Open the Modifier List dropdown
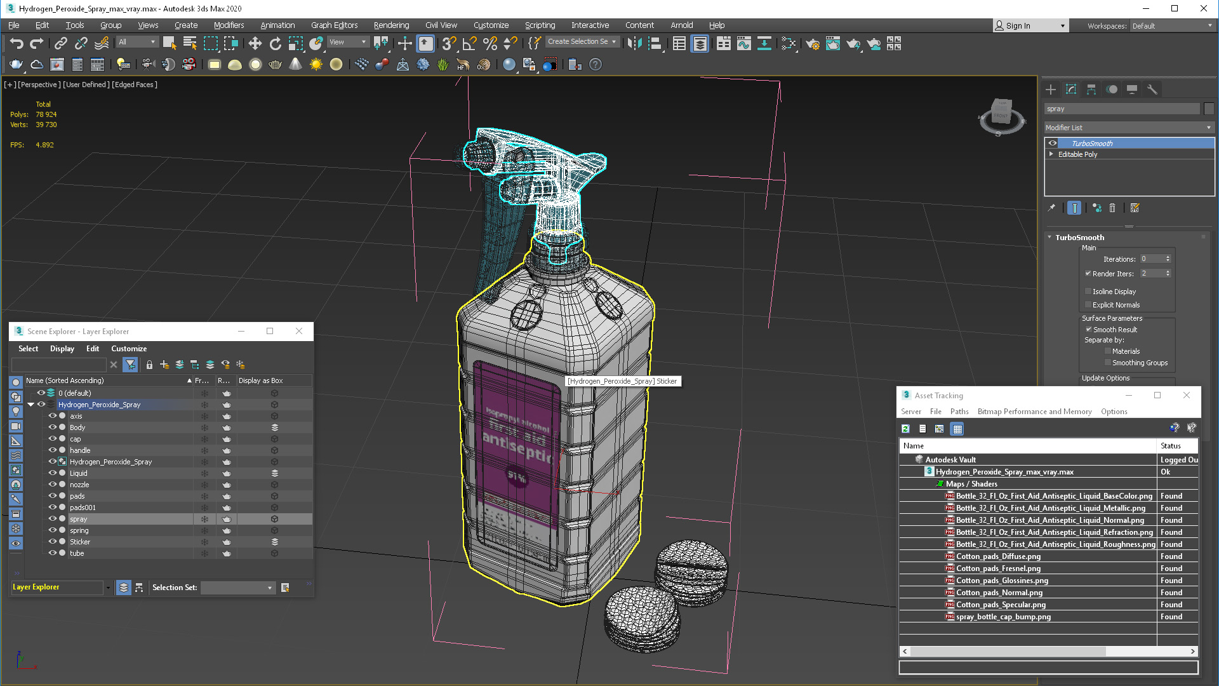Viewport: 1219px width, 686px height. 1129,128
